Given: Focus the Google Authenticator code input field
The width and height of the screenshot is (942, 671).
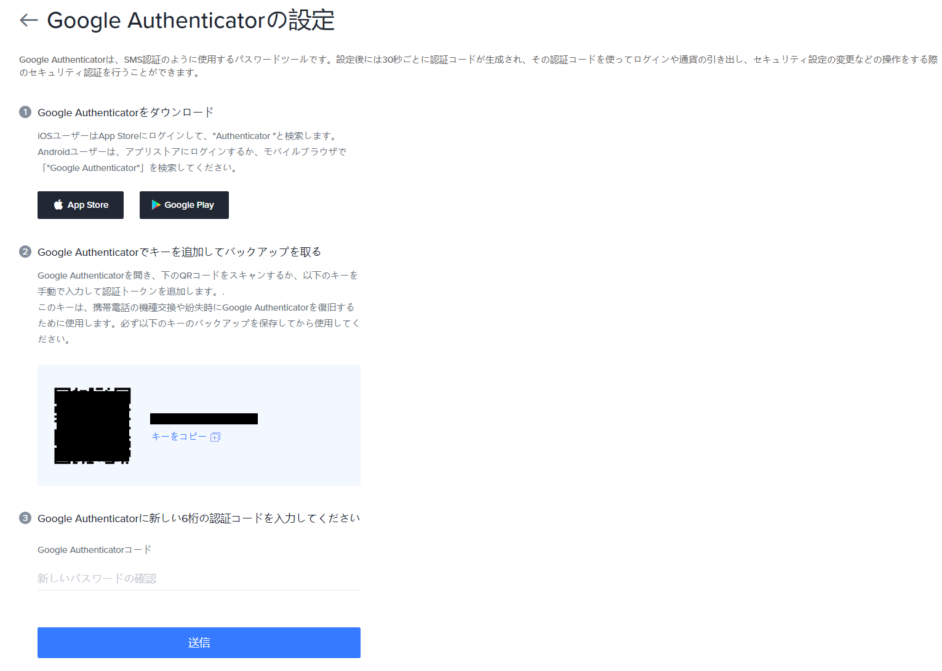Looking at the screenshot, I should tap(199, 578).
